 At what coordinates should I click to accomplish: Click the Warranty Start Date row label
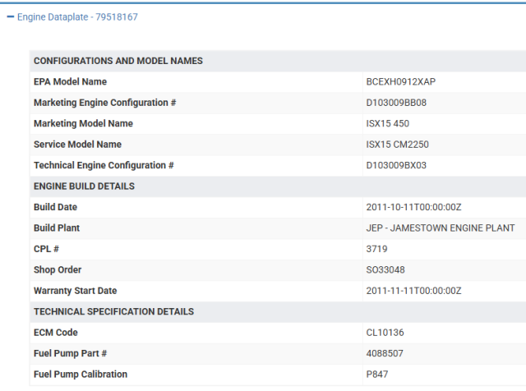(x=75, y=292)
